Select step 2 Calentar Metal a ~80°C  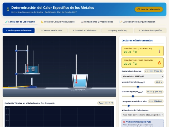point(52,30)
